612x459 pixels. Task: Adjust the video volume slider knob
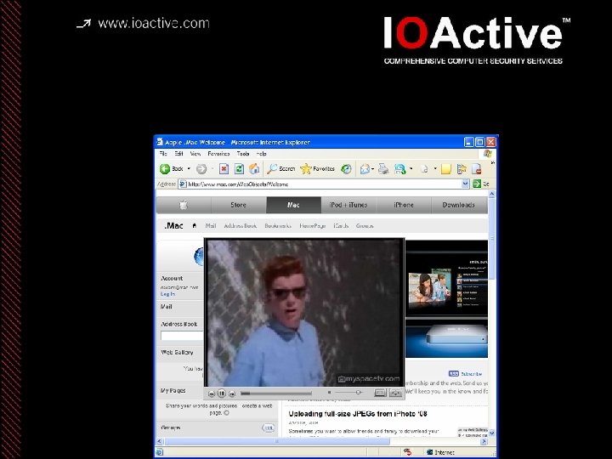pos(358,392)
